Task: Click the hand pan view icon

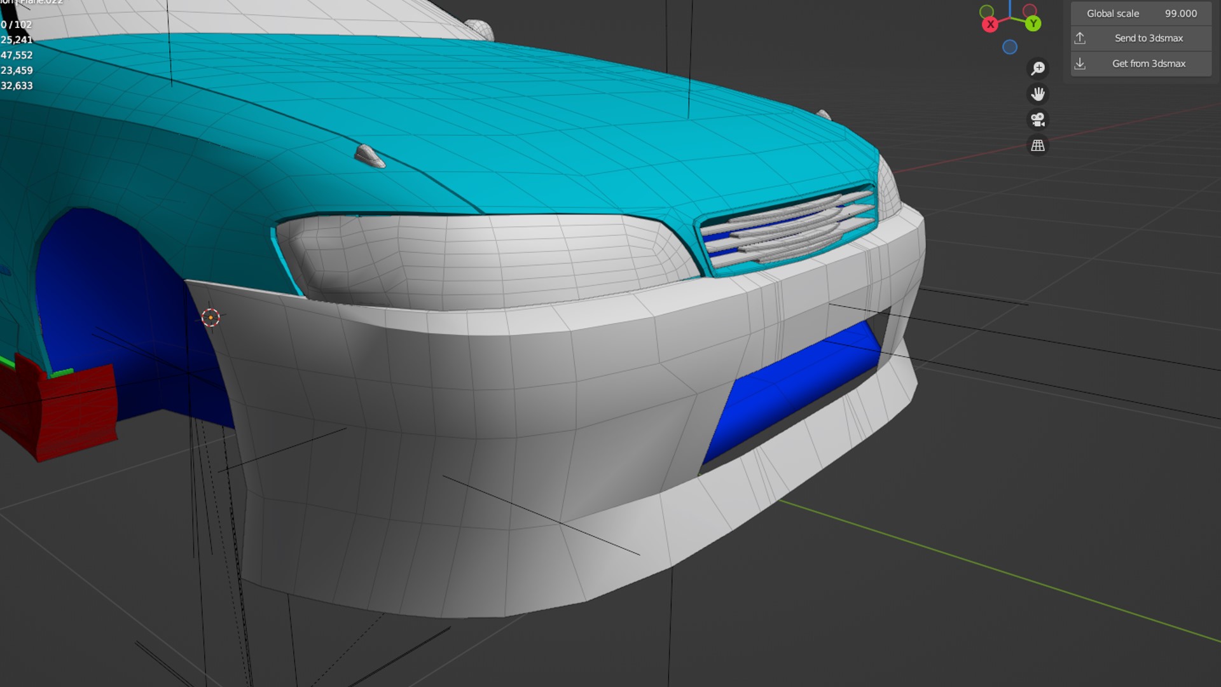Action: 1038,94
